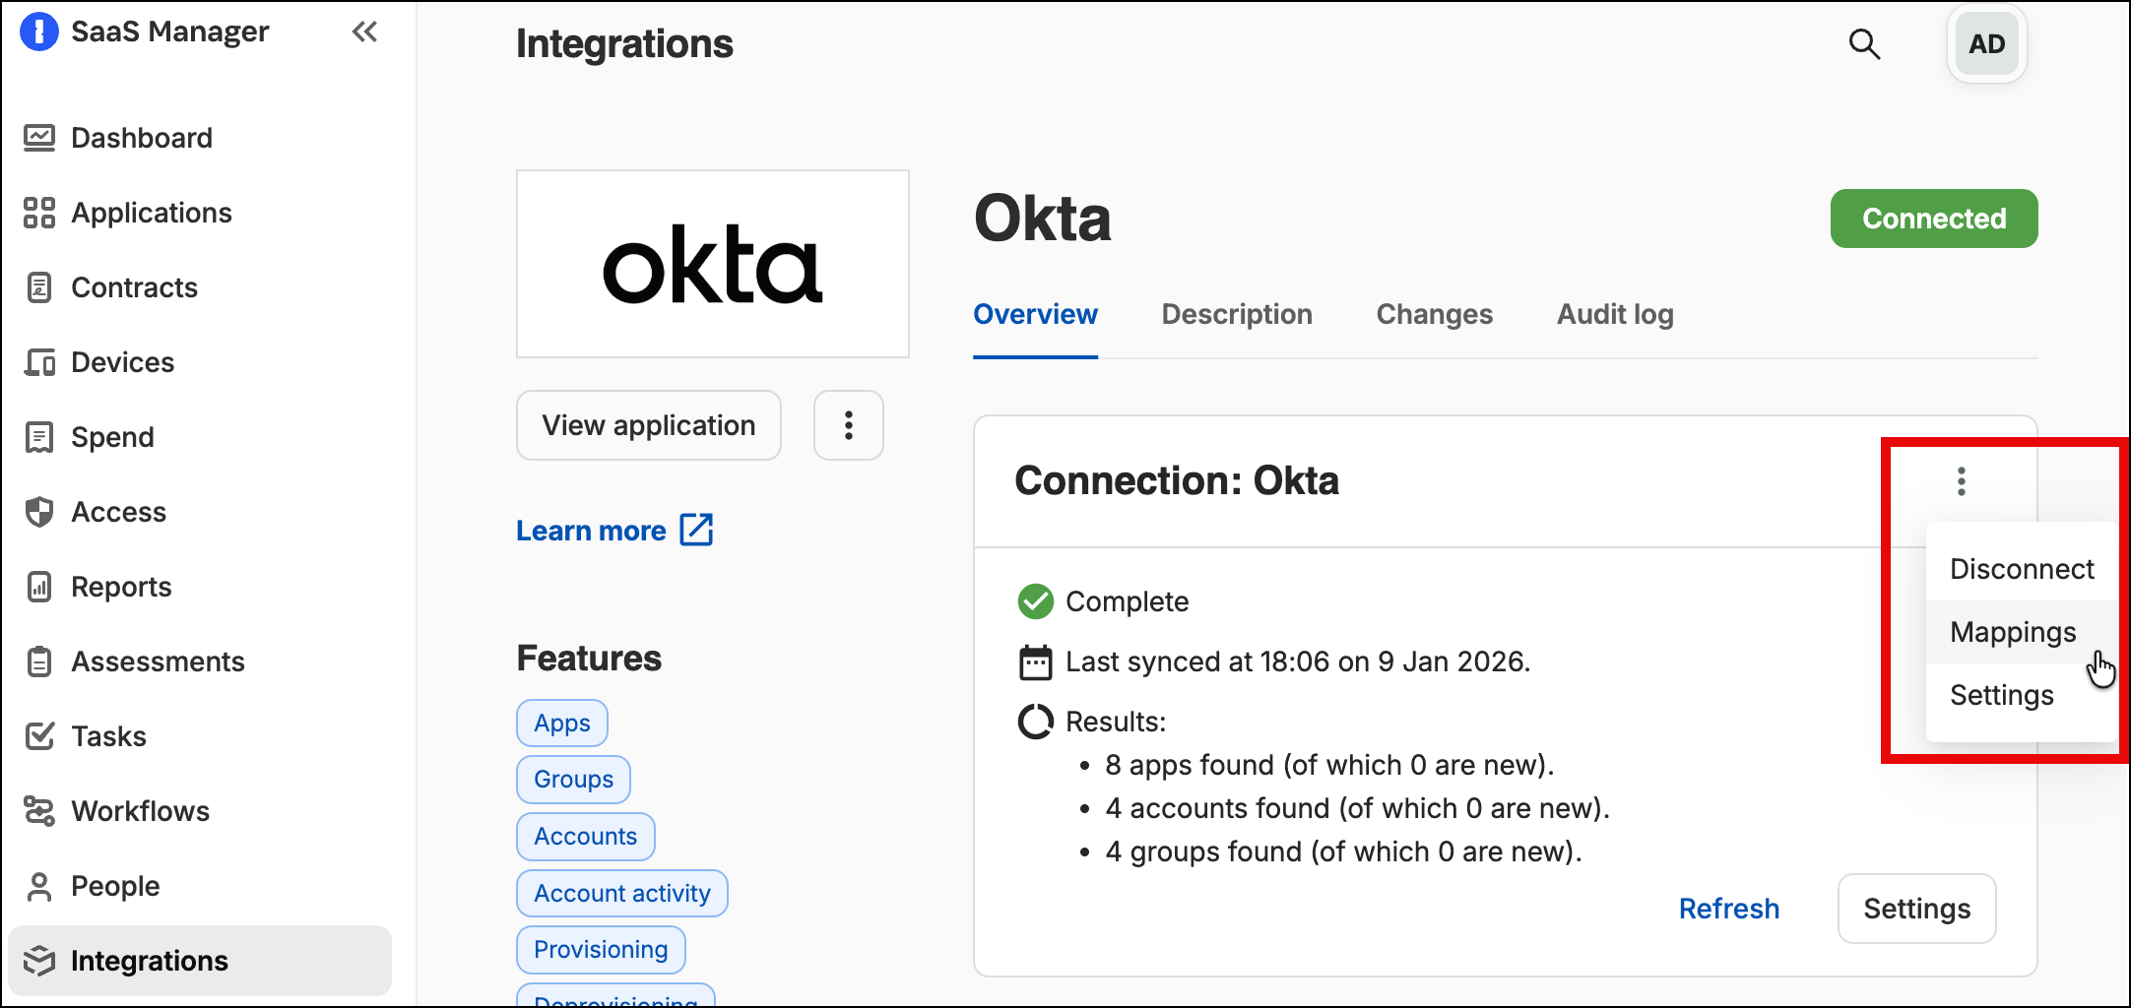Click the green Connected button
Viewport: 2131px width, 1008px height.
[x=1934, y=219]
